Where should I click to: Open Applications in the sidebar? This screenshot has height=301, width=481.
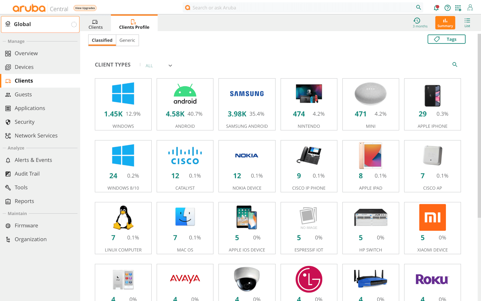pyautogui.click(x=40, y=108)
